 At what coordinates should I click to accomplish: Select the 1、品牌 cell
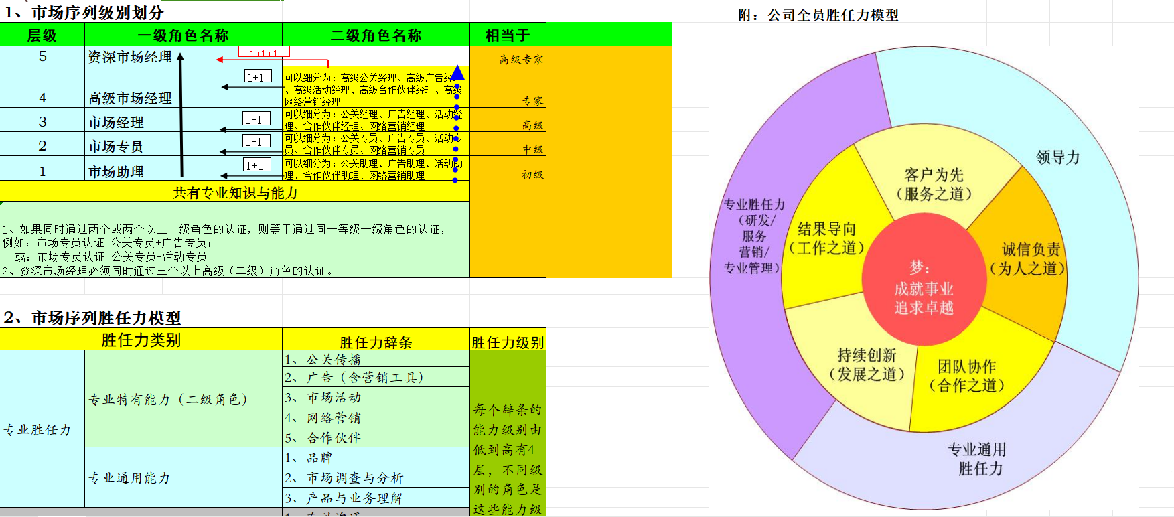pyautogui.click(x=376, y=457)
